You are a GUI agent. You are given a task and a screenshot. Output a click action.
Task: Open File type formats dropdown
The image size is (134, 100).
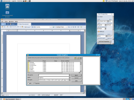tap(69, 80)
